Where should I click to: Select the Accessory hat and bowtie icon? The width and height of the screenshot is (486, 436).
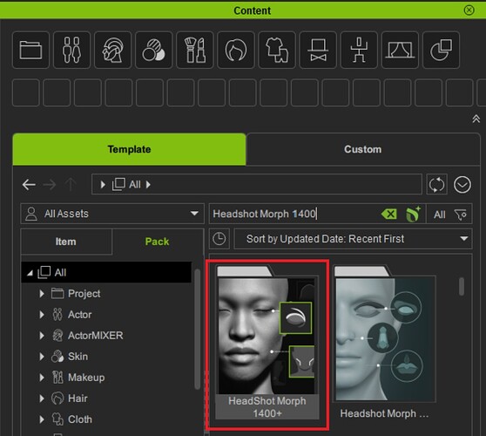pos(318,50)
